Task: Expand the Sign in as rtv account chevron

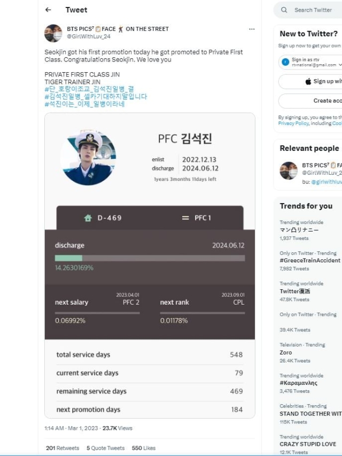Action: [x=340, y=65]
